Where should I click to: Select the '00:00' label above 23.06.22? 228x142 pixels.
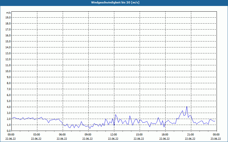click(217, 135)
